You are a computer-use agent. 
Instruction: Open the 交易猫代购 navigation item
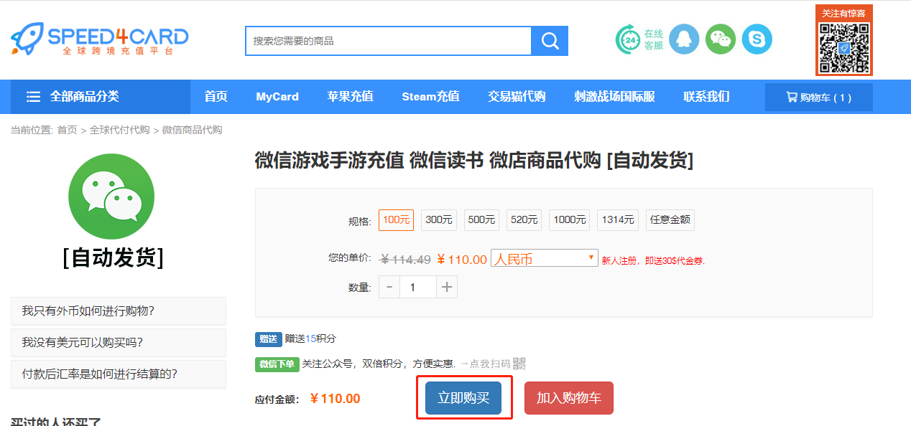[x=517, y=97]
